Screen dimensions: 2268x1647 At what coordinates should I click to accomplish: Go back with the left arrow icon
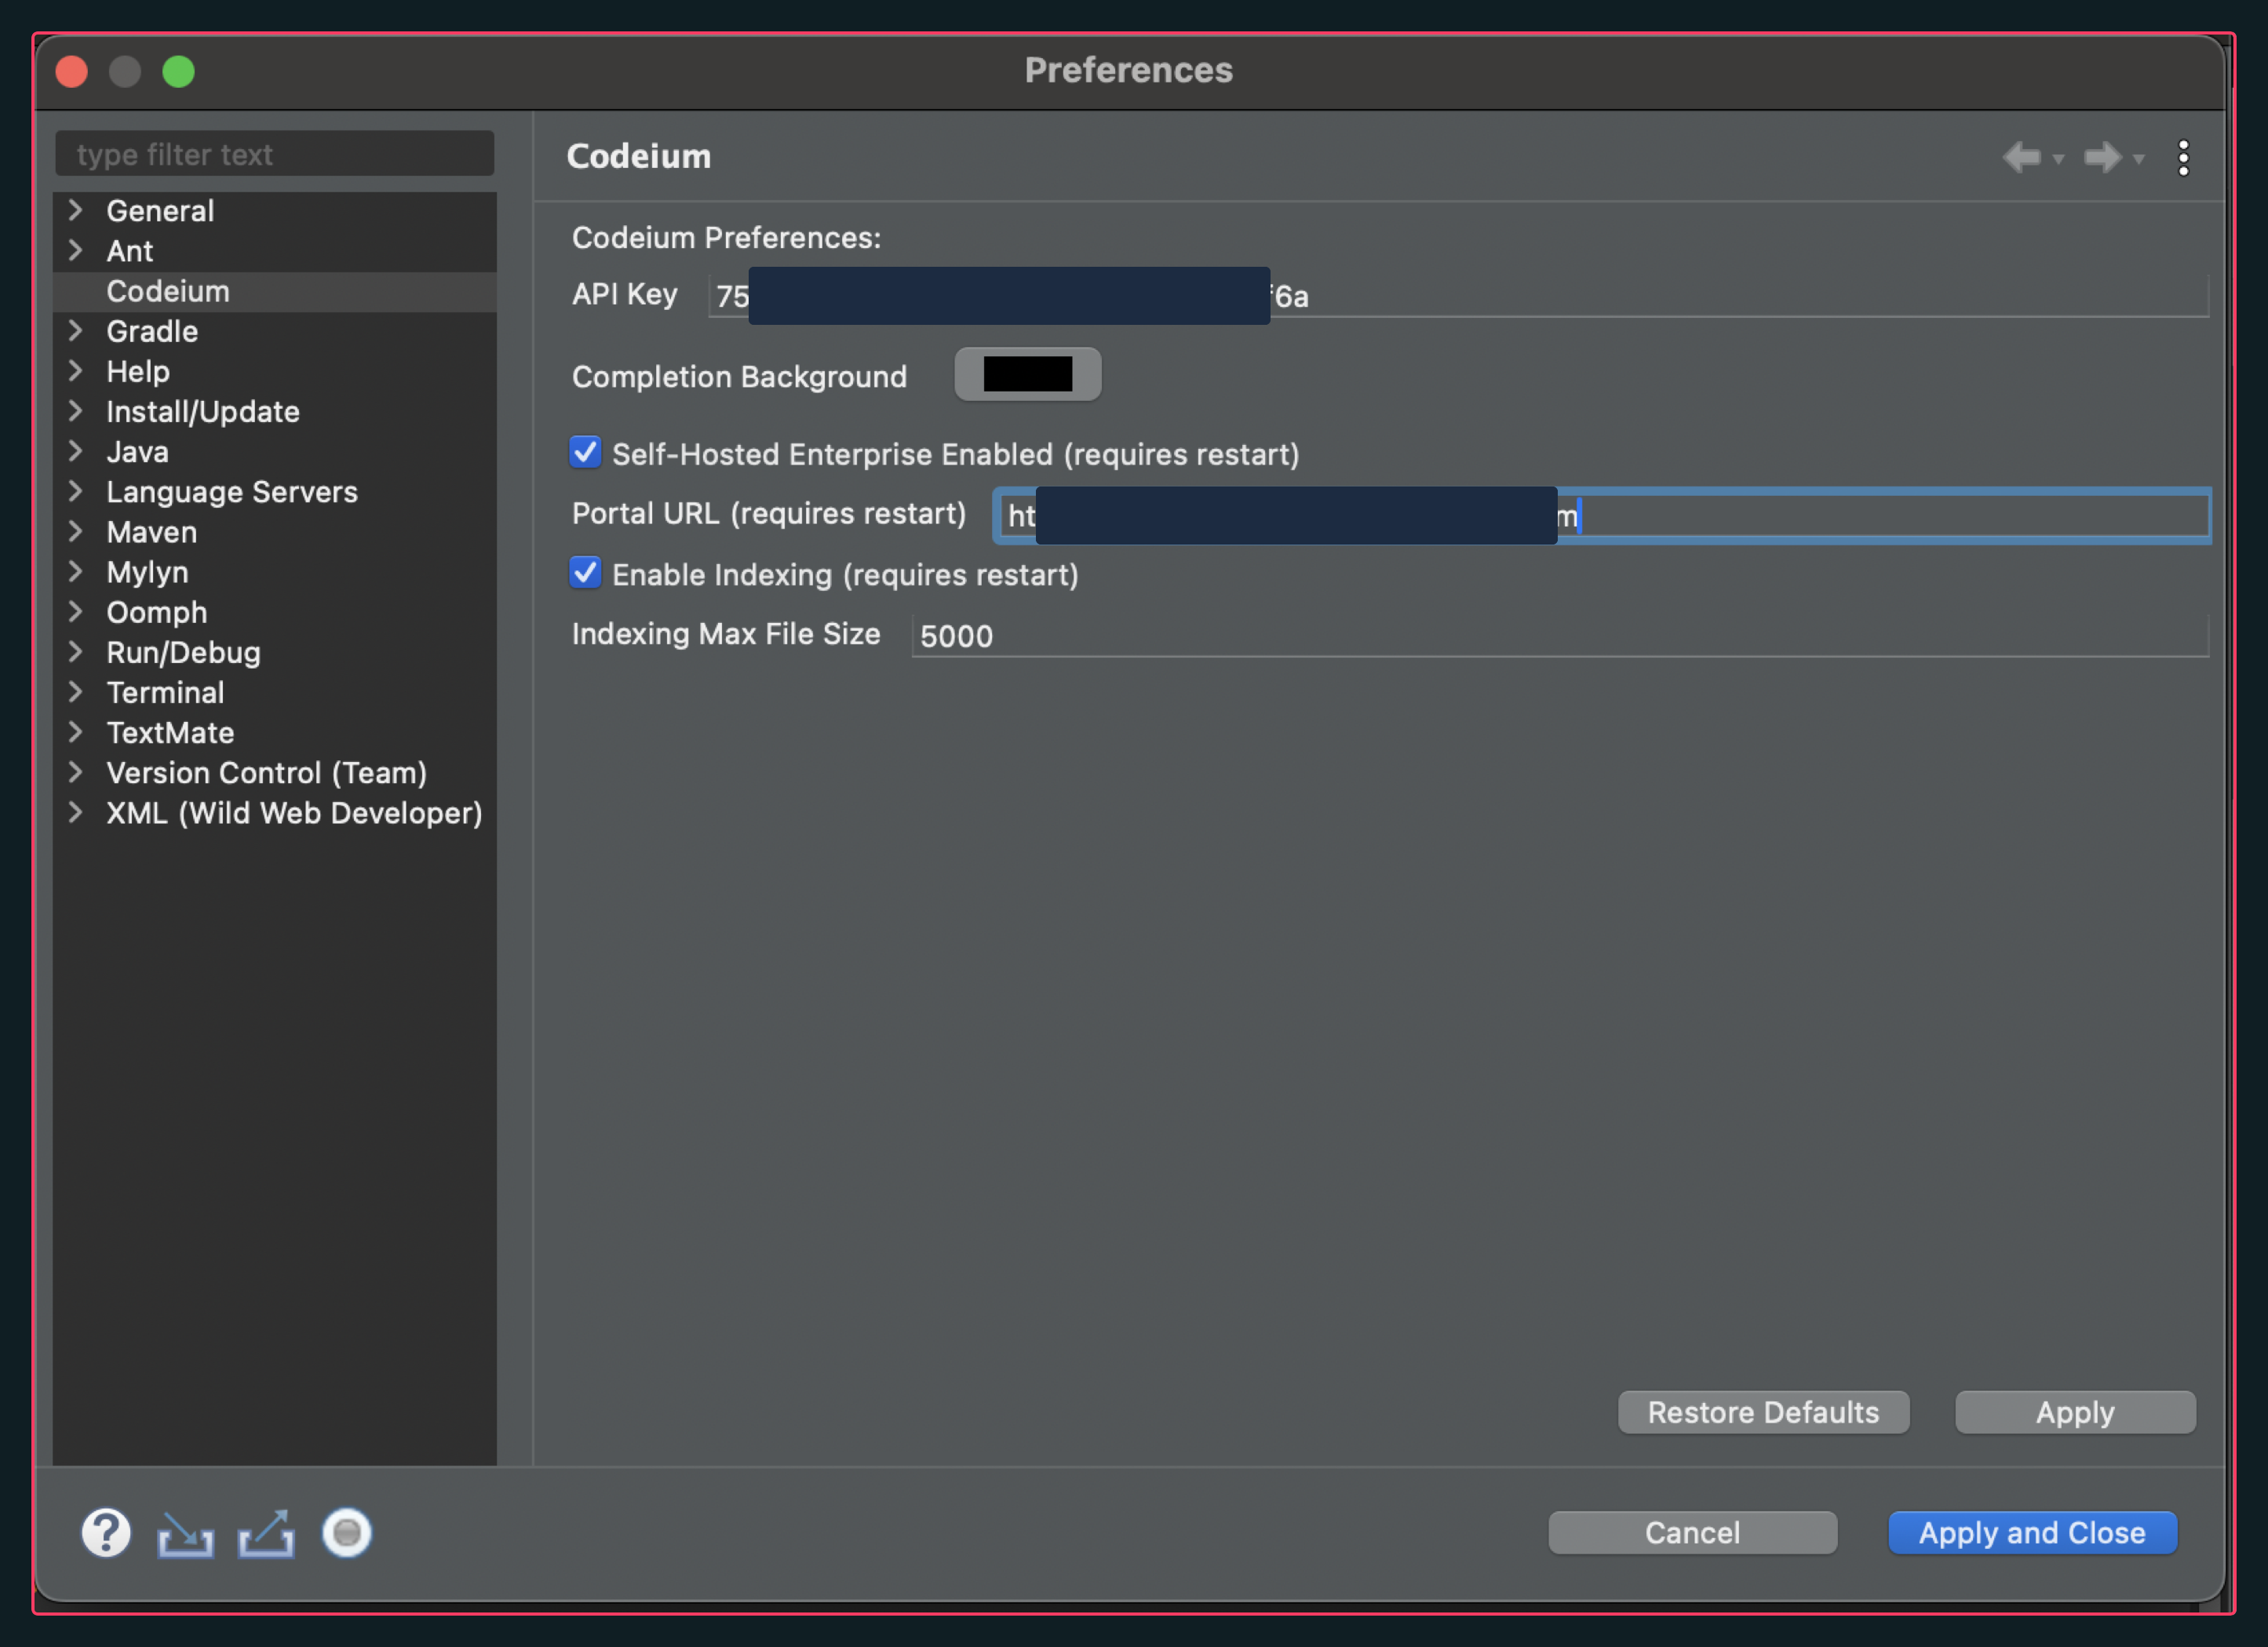(x=2022, y=157)
